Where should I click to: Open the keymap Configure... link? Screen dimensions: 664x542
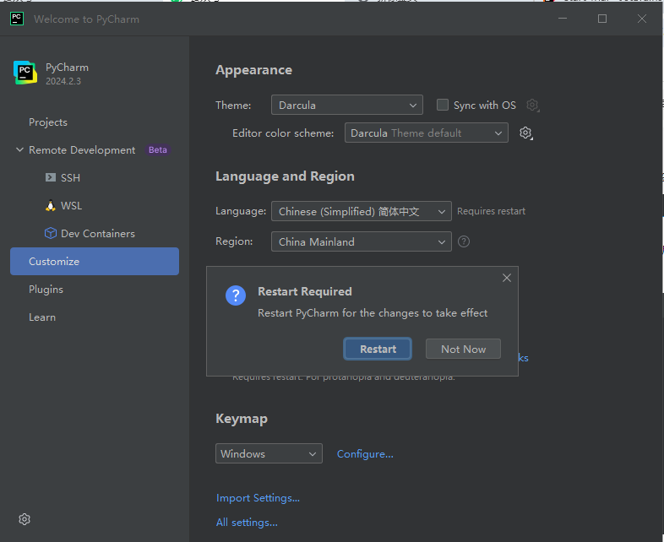pyautogui.click(x=365, y=454)
